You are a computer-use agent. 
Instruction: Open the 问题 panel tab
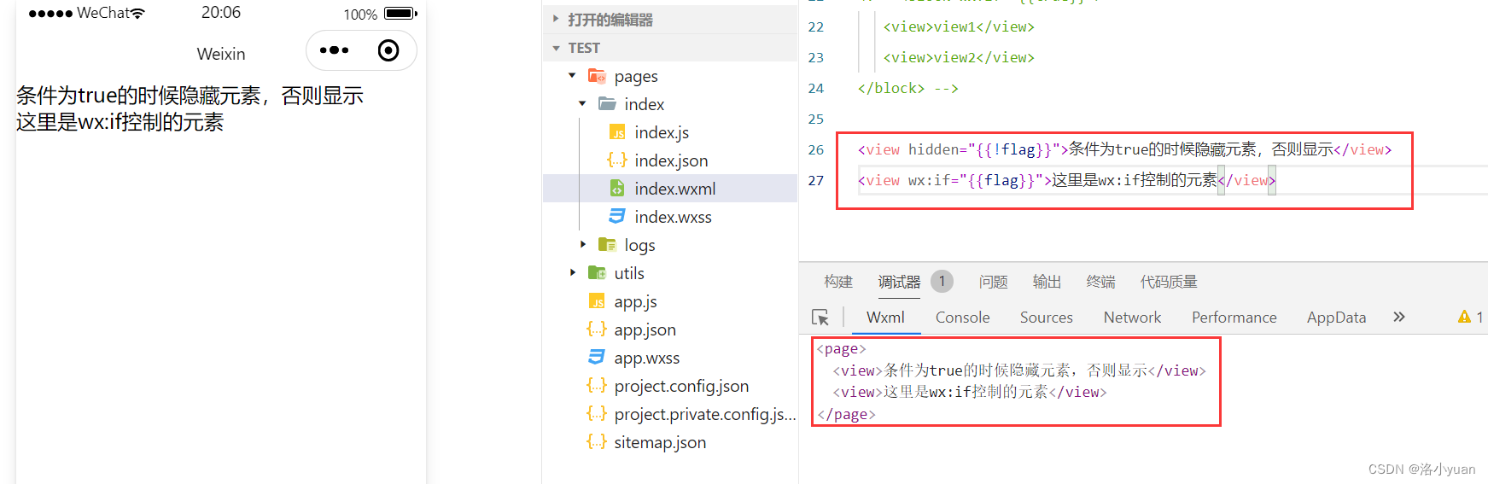tap(993, 282)
